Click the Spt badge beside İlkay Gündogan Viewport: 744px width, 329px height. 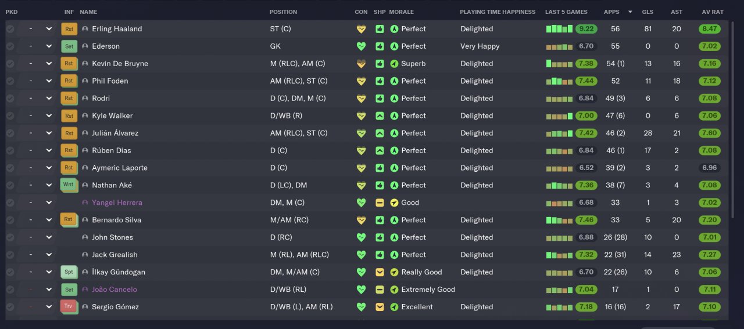click(x=69, y=272)
